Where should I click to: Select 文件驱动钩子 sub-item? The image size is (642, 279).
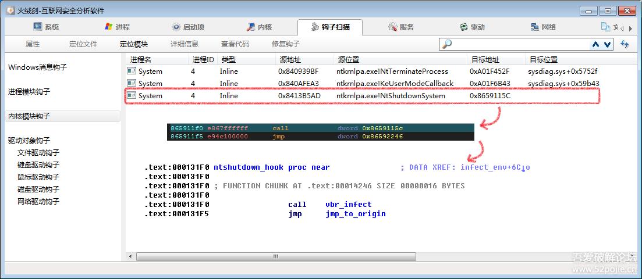(38, 153)
